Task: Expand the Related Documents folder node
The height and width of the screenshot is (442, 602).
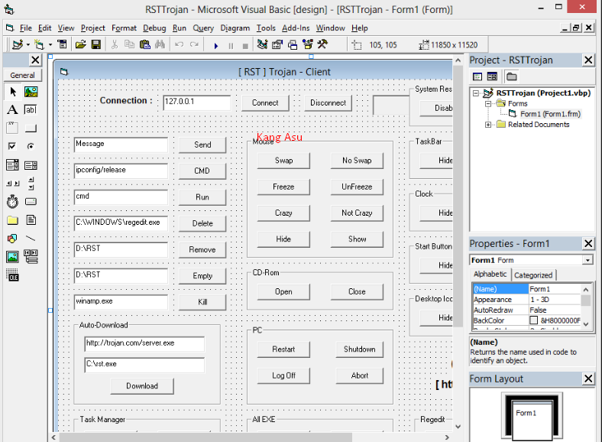Action: click(488, 125)
